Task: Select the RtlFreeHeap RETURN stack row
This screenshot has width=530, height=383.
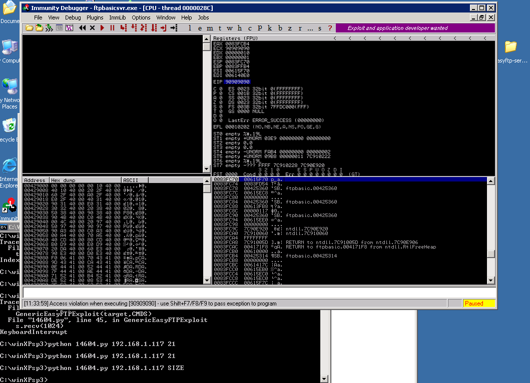Action: click(349, 247)
